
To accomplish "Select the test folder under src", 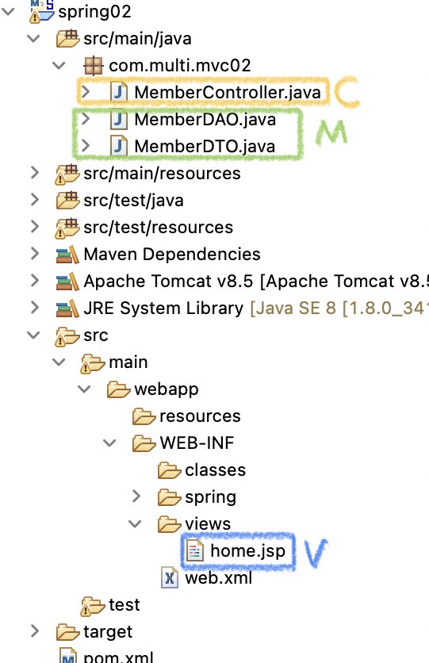I will [124, 604].
